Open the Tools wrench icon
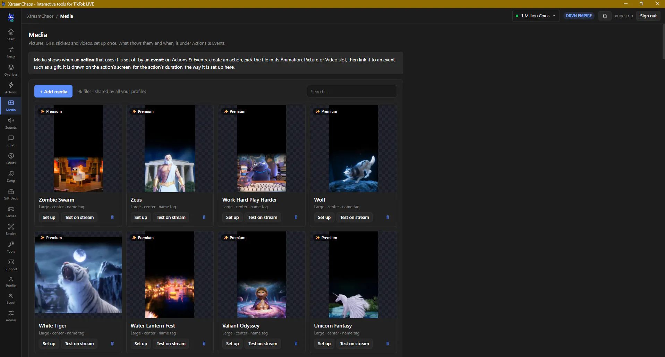The image size is (665, 357). click(11, 247)
